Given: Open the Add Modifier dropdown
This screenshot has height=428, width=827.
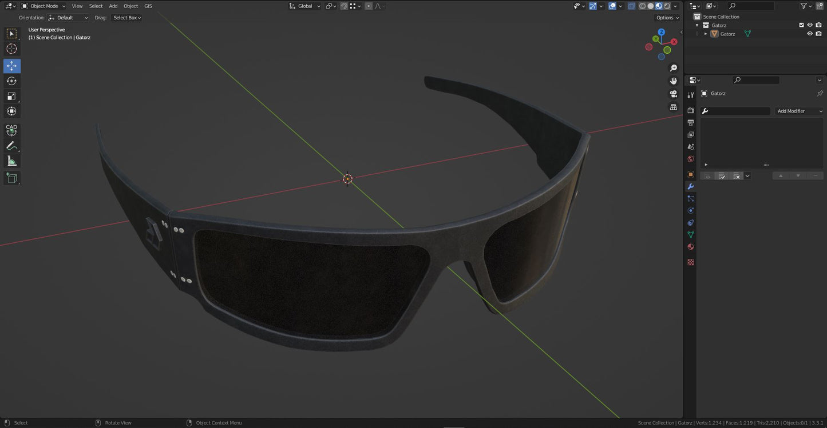Looking at the screenshot, I should point(799,111).
